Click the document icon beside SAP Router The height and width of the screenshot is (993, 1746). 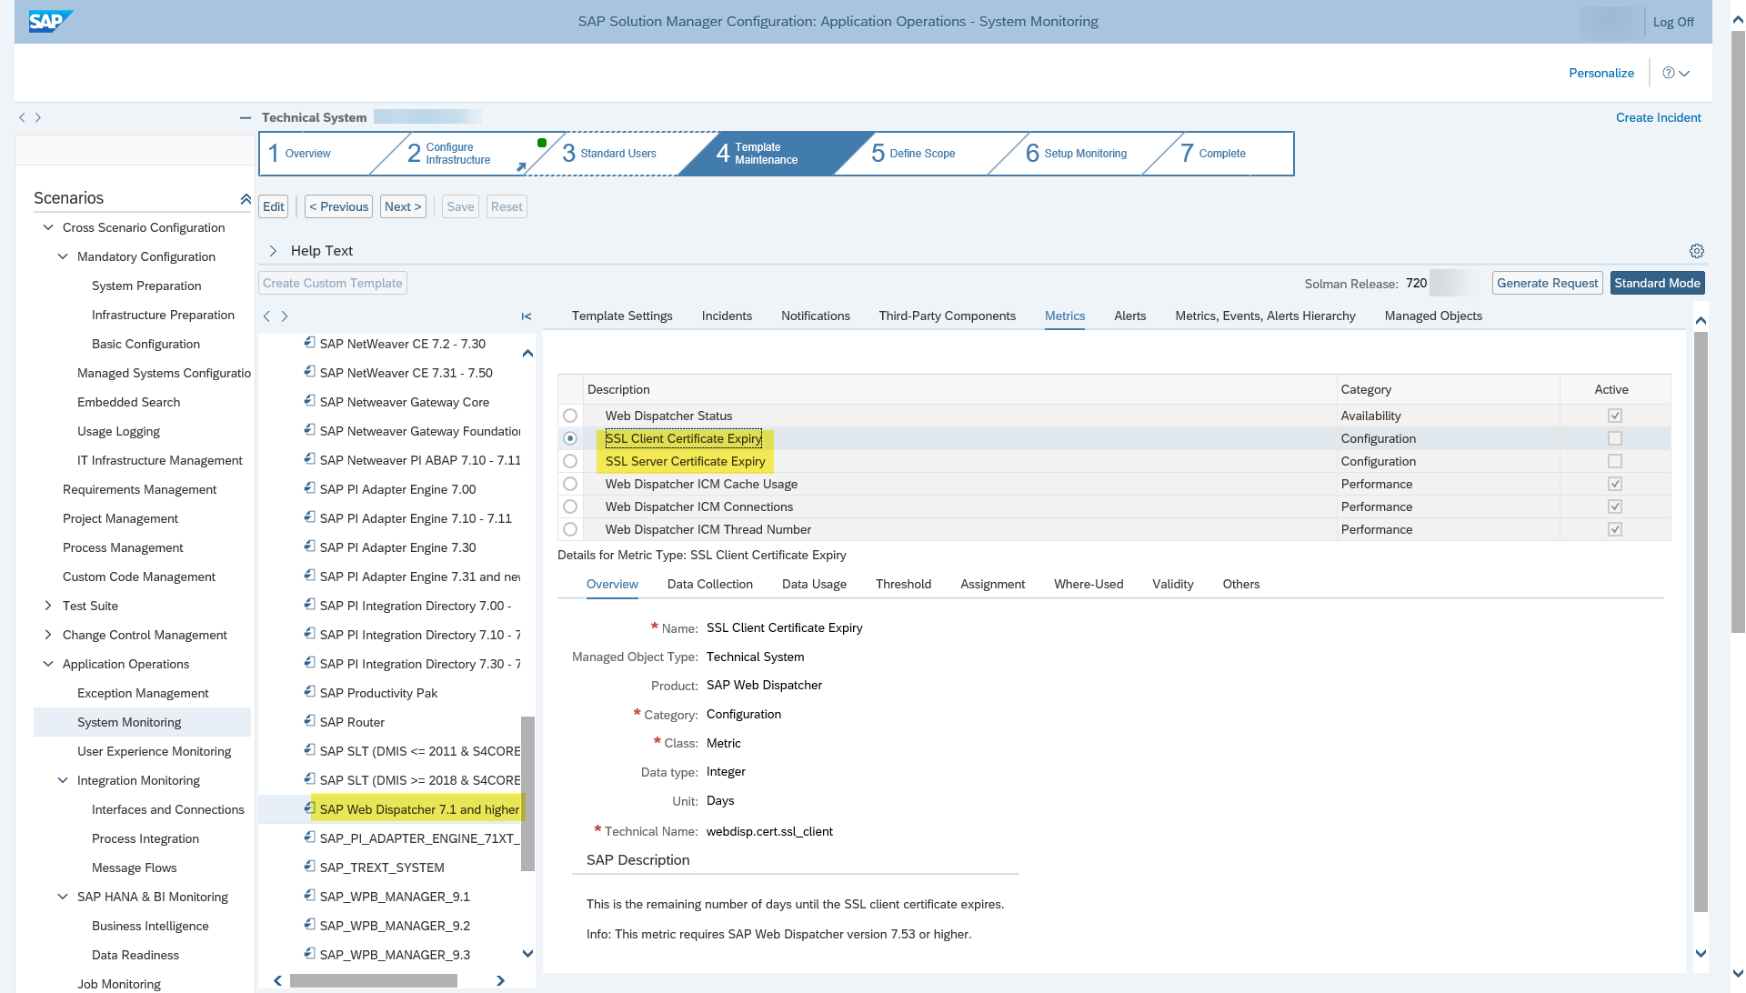309,721
